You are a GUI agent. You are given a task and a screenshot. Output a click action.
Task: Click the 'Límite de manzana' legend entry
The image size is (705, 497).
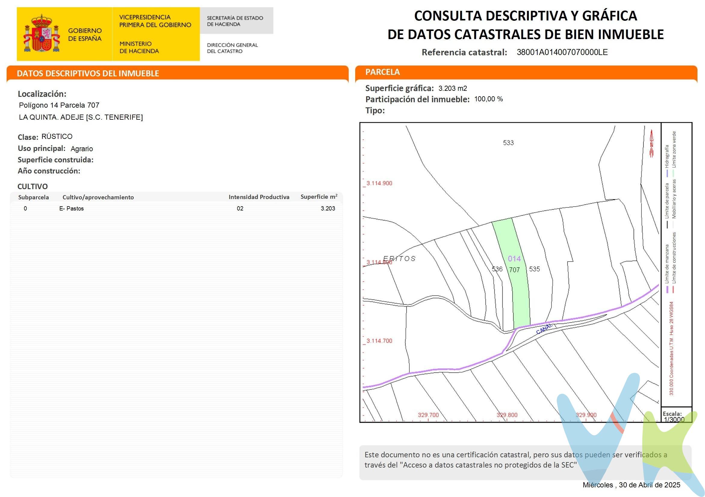click(667, 263)
